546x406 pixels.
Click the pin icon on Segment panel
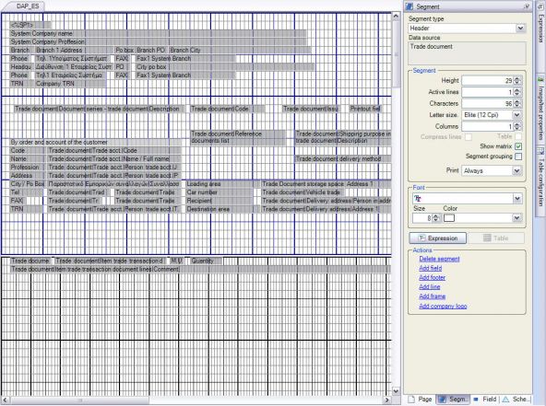pyautogui.click(x=528, y=6)
